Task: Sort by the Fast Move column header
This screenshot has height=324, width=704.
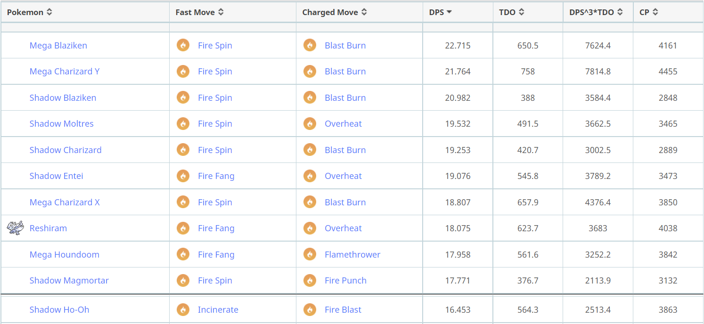Action: 199,12
